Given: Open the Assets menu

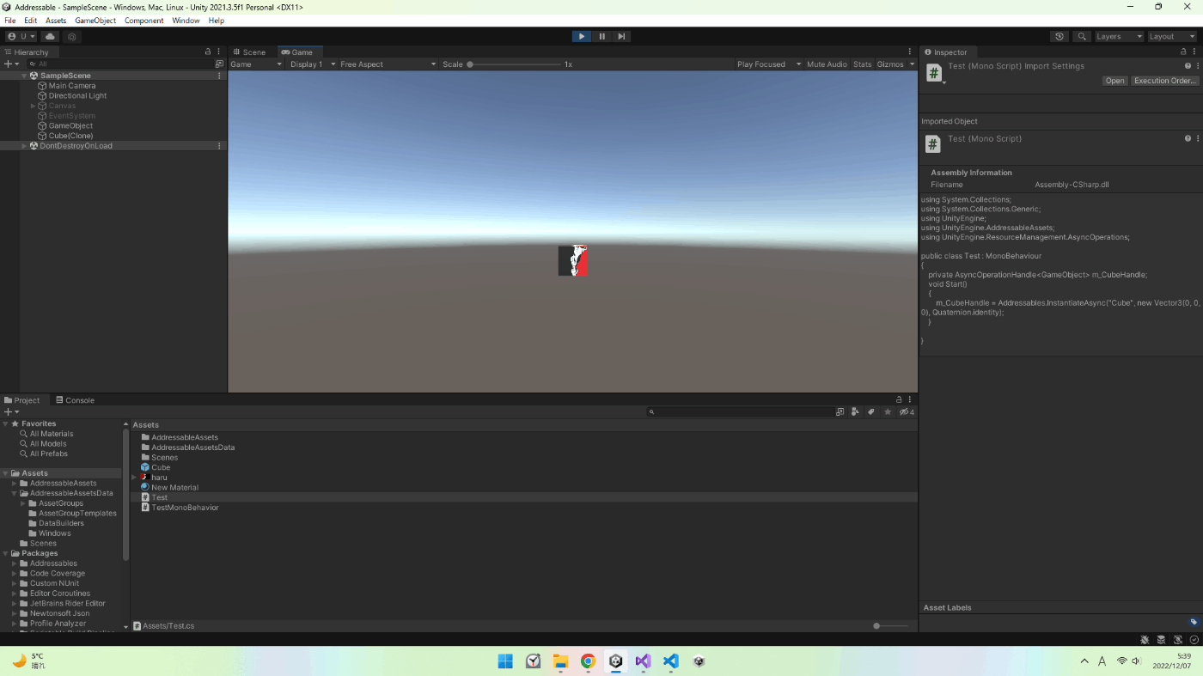Looking at the screenshot, I should (x=56, y=21).
